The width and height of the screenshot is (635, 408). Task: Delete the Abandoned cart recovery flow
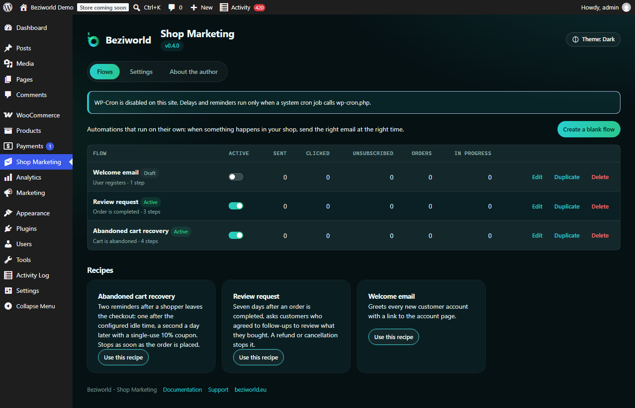[x=600, y=235]
